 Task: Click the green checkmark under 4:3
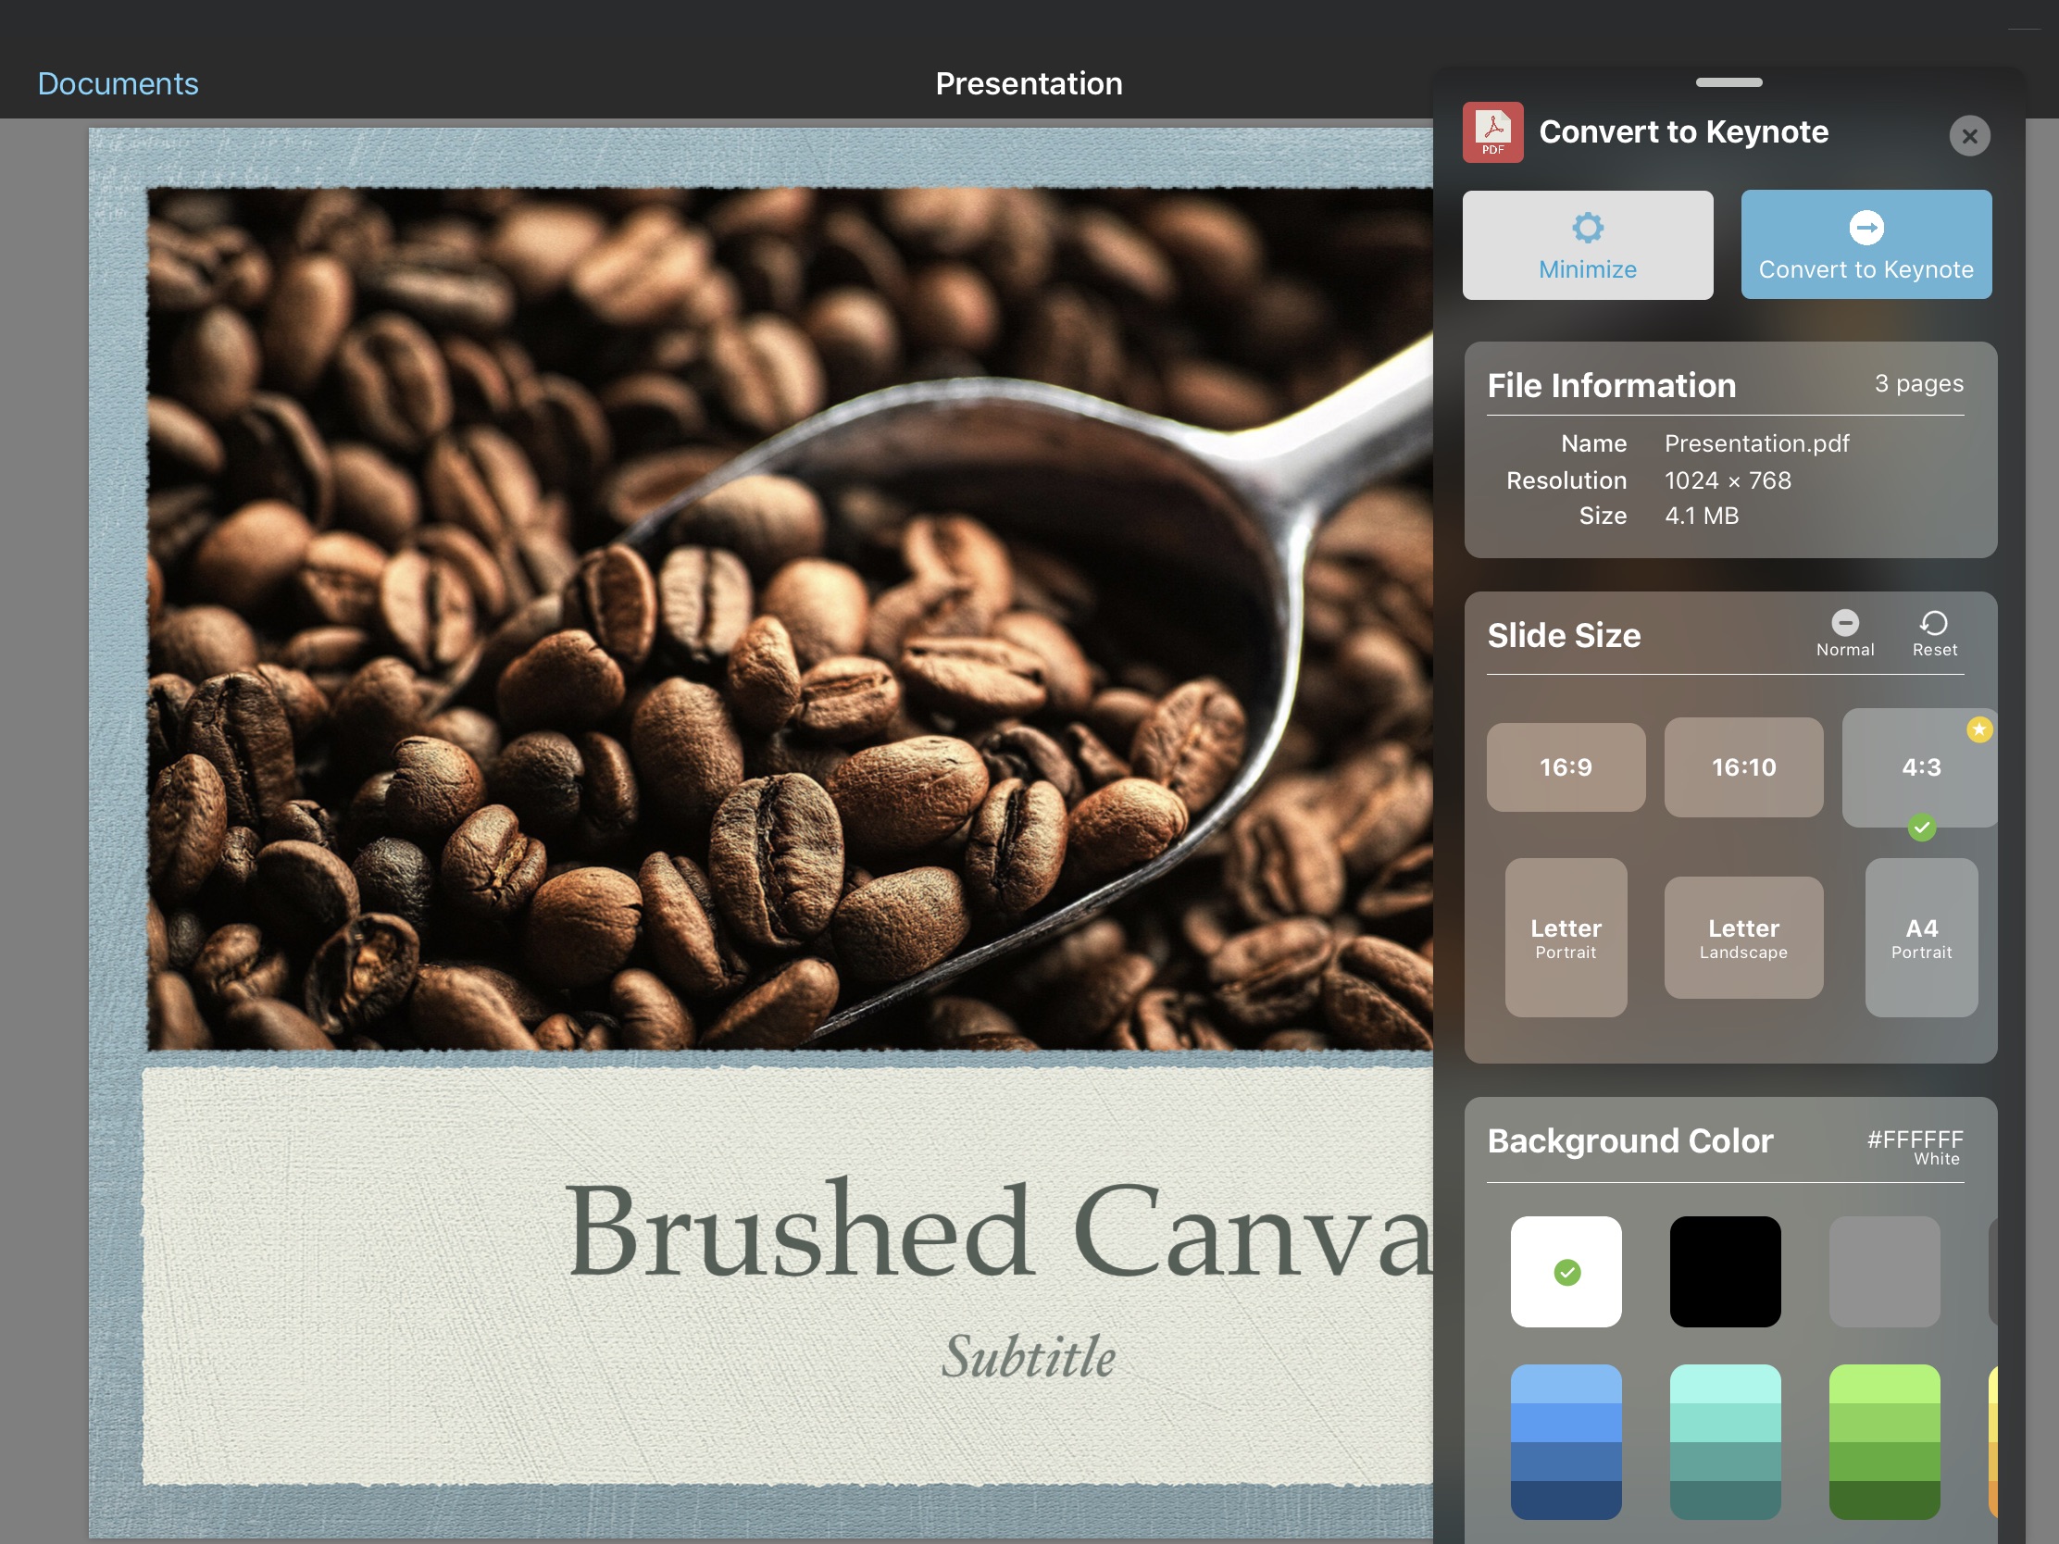pyautogui.click(x=1921, y=828)
